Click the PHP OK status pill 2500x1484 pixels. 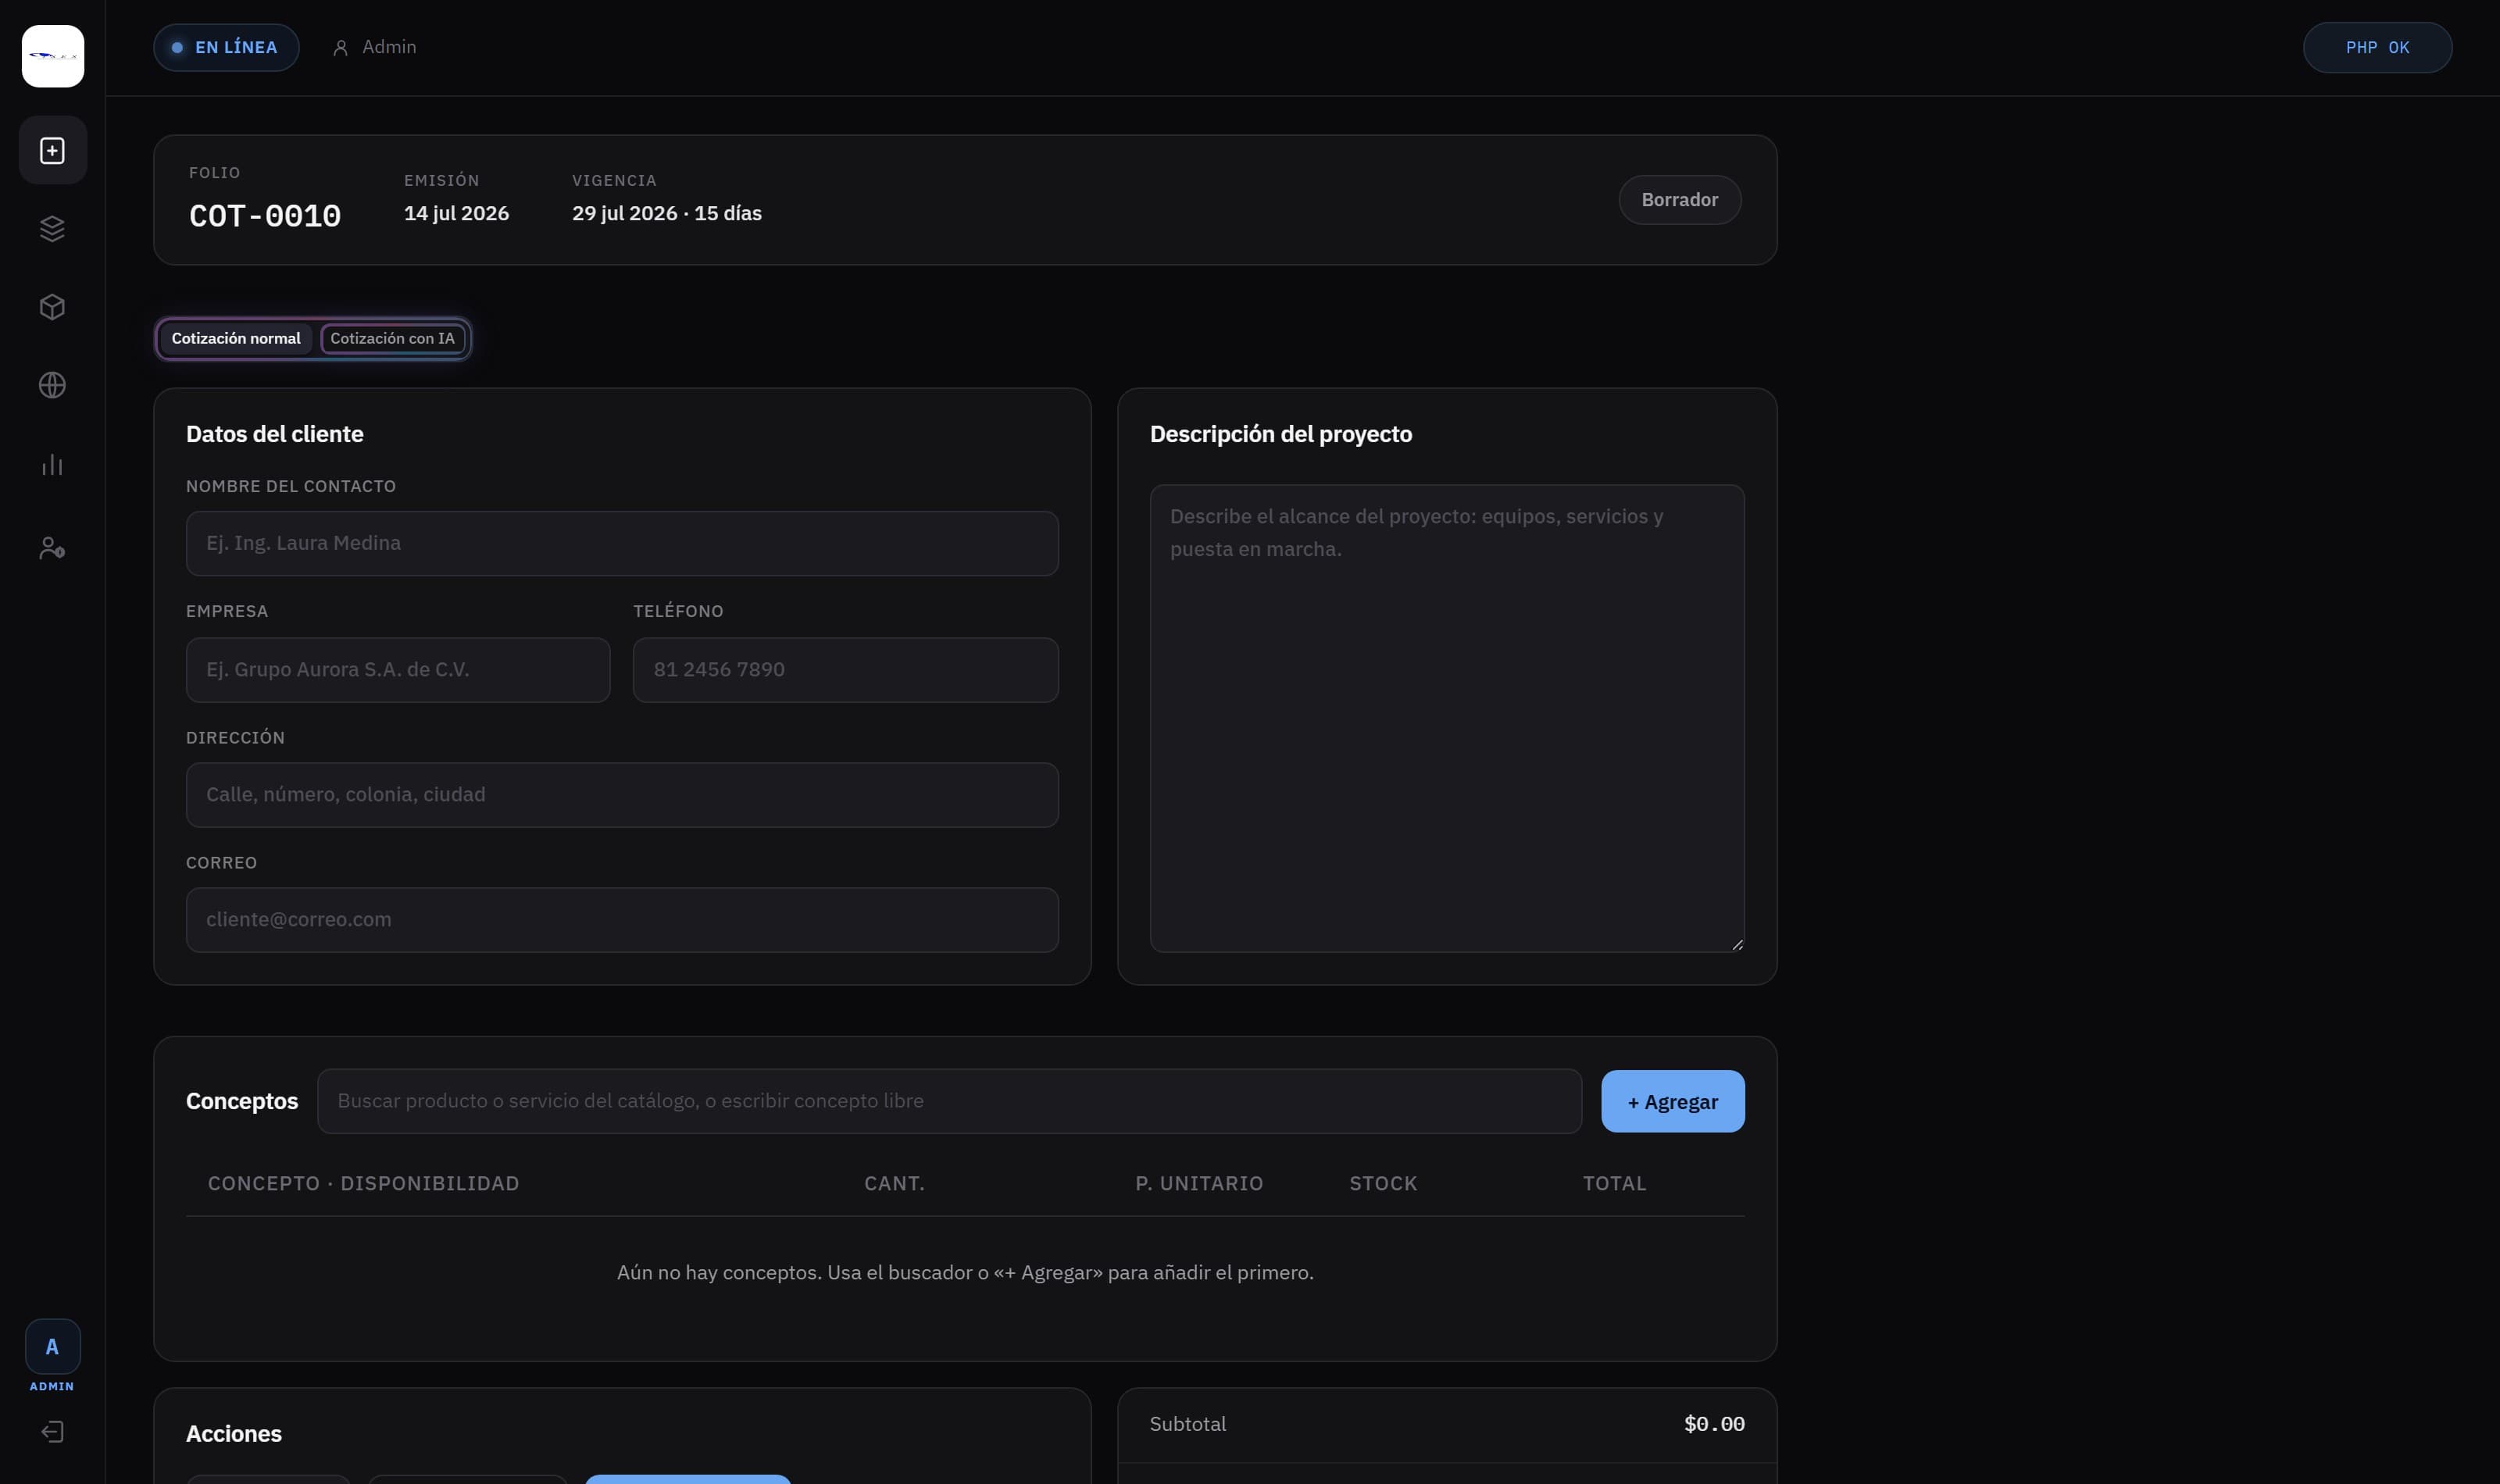(2377, 48)
